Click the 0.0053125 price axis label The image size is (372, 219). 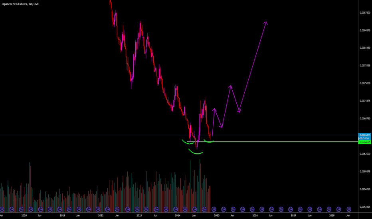click(365, 207)
